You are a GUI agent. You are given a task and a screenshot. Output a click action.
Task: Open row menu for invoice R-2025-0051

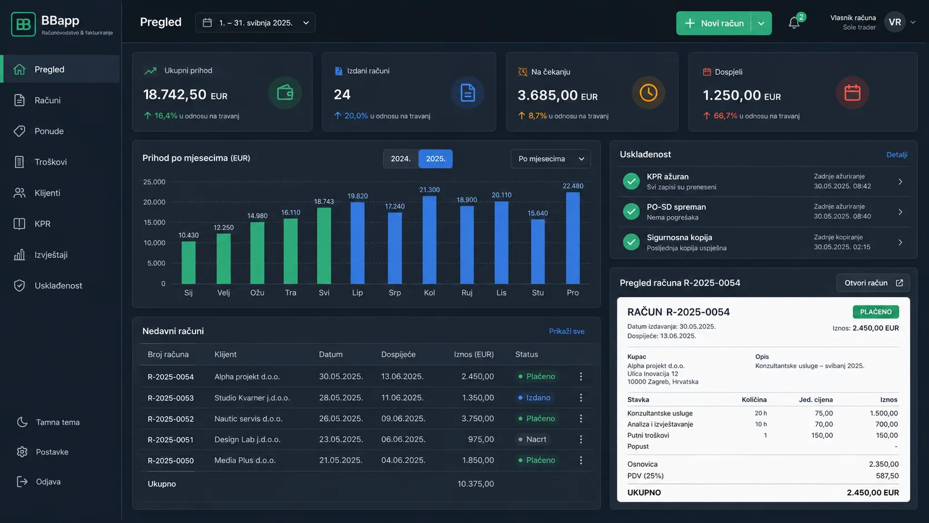click(x=581, y=440)
